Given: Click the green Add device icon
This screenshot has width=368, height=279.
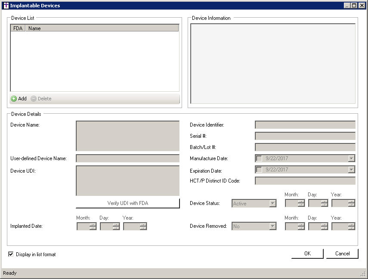Looking at the screenshot, I should tap(14, 99).
